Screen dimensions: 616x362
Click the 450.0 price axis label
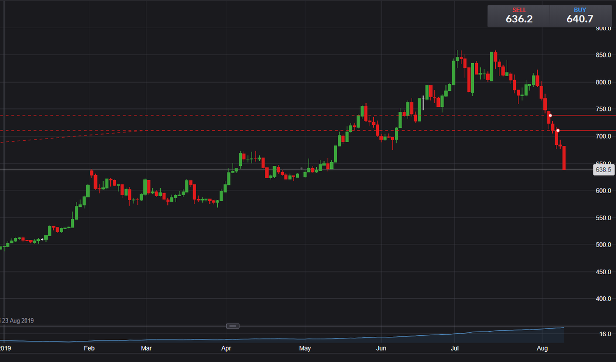pos(604,272)
